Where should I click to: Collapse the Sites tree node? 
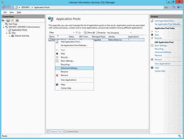(x=6, y=33)
